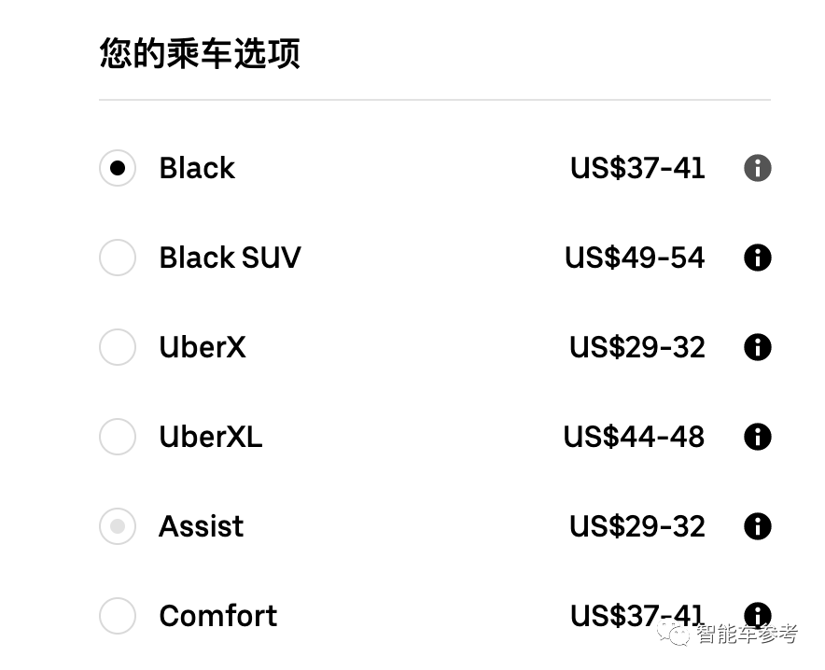Click the Comfort option label
This screenshot has width=825, height=670.
click(217, 616)
